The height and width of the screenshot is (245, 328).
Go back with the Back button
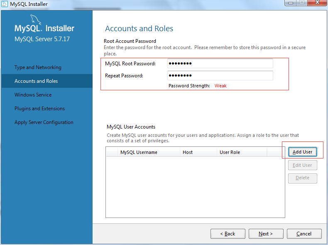click(x=228, y=234)
